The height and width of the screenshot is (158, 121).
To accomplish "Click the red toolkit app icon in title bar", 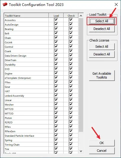I will pyautogui.click(x=5, y=4).
